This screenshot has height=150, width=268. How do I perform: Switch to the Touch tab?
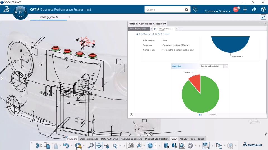click(201, 139)
